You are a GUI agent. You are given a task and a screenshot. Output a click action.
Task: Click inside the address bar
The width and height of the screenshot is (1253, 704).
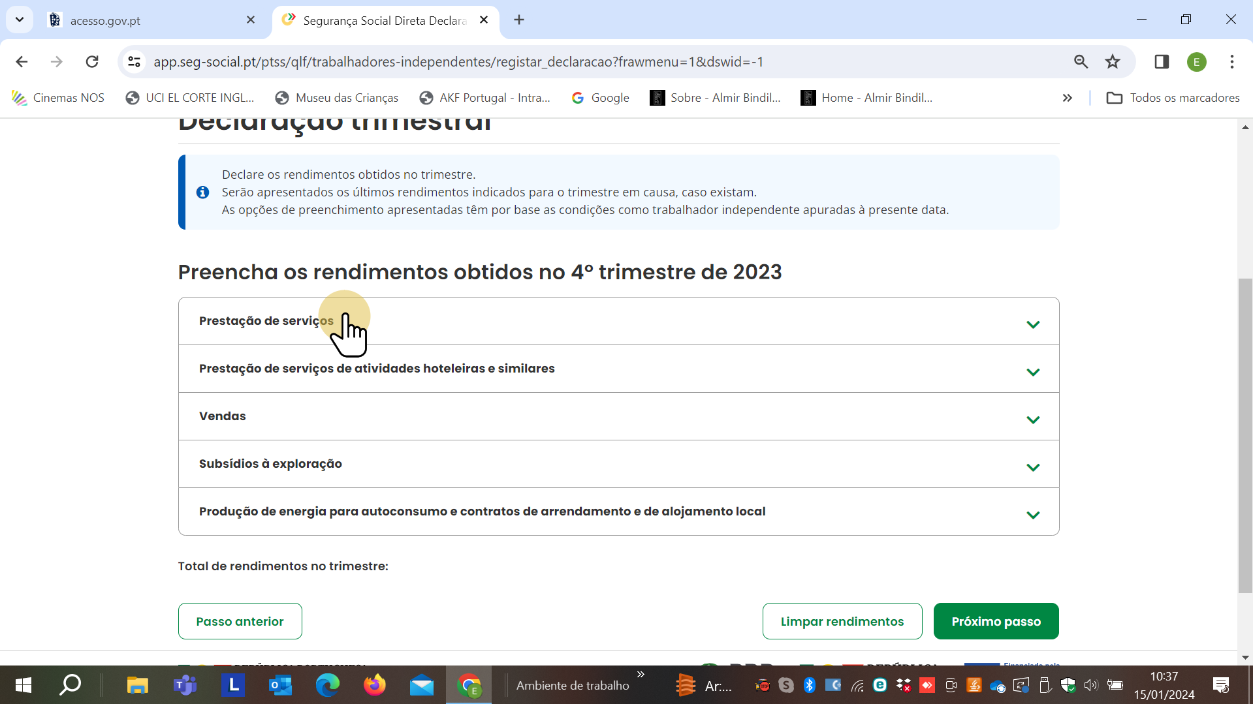(457, 61)
